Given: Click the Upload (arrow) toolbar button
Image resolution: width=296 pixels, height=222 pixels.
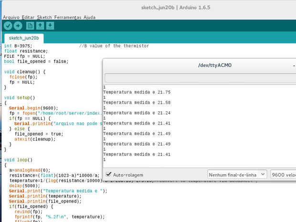Looking at the screenshot, I should click(x=18, y=26).
